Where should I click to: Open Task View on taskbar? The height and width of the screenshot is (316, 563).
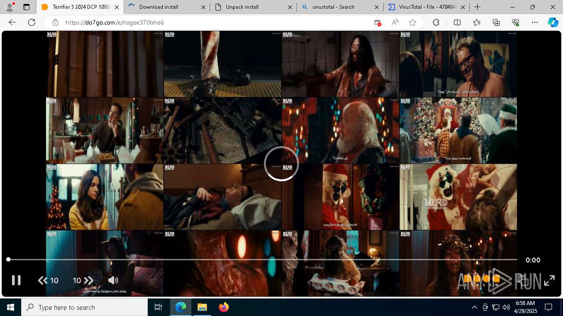(158, 307)
